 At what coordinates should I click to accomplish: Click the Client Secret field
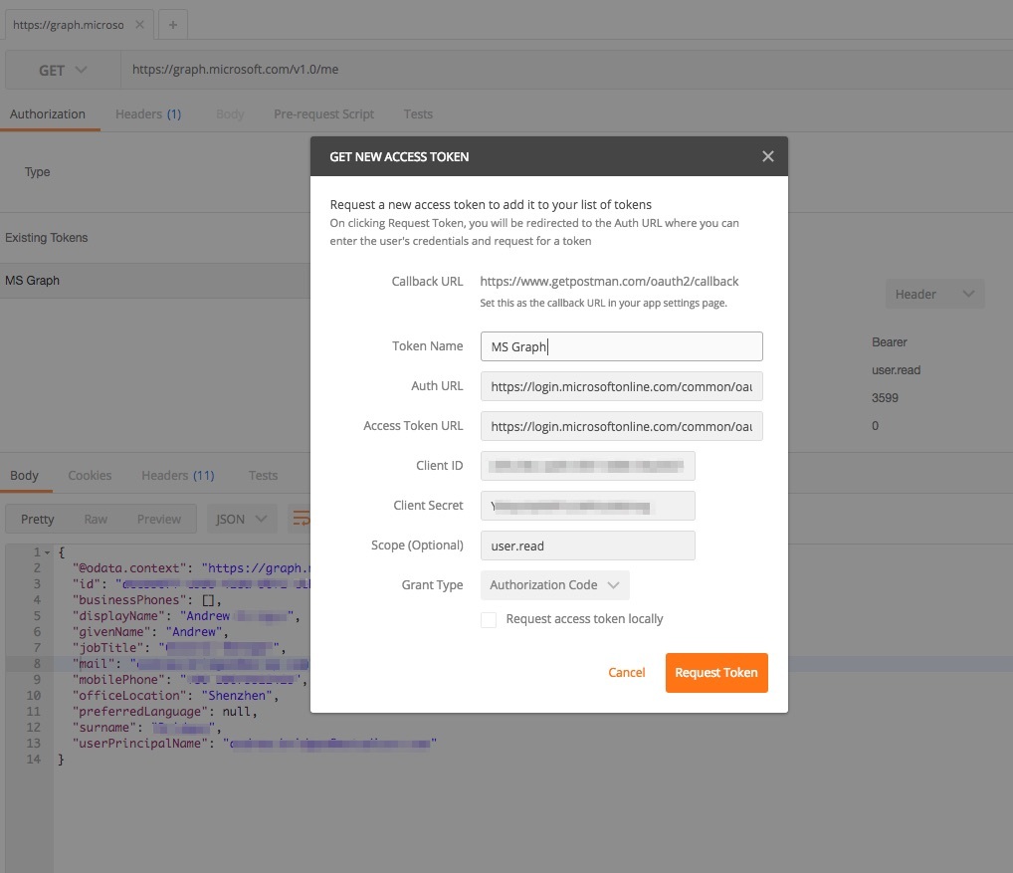[588, 506]
